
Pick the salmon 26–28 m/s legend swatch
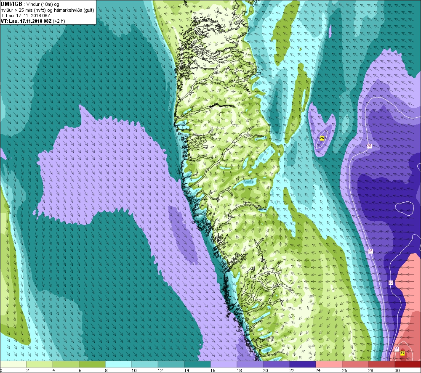pyautogui.click(x=355, y=364)
